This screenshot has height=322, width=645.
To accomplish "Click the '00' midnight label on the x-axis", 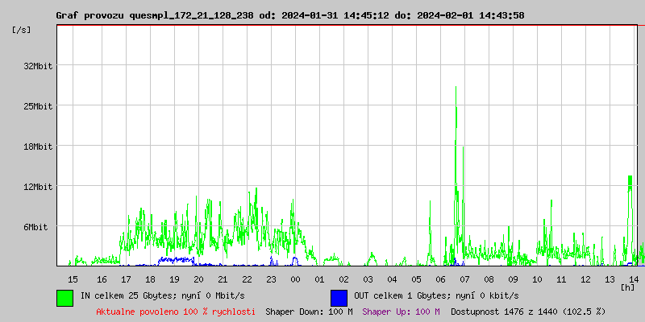I will [x=295, y=279].
